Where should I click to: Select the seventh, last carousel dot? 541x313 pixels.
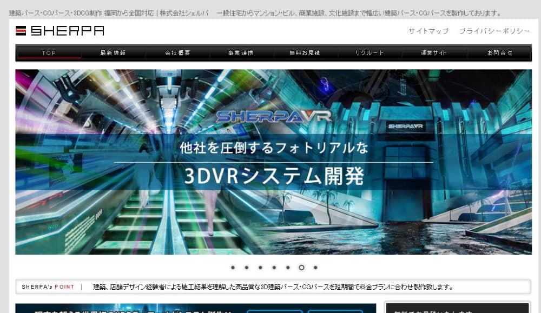point(315,268)
